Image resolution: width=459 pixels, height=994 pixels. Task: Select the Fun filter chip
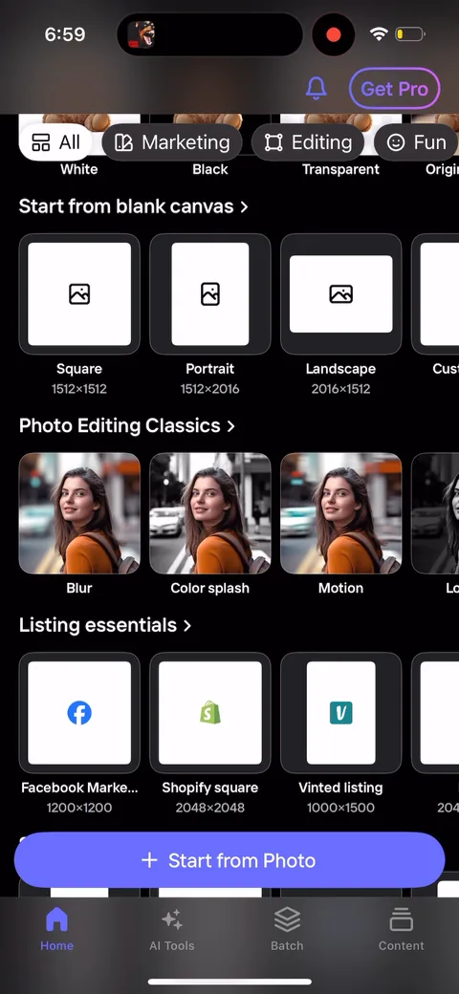coord(417,142)
